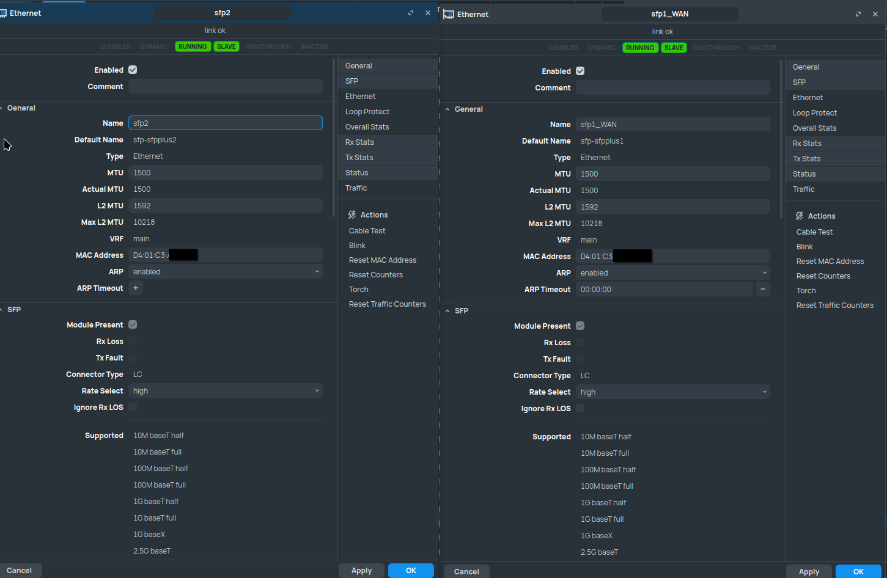Click OK button in sfp1_WAN window
887x578 pixels.
pos(858,572)
